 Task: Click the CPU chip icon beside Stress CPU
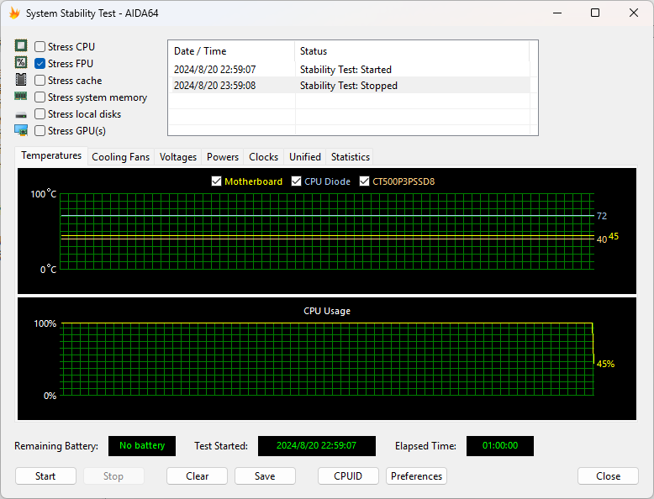tap(21, 45)
